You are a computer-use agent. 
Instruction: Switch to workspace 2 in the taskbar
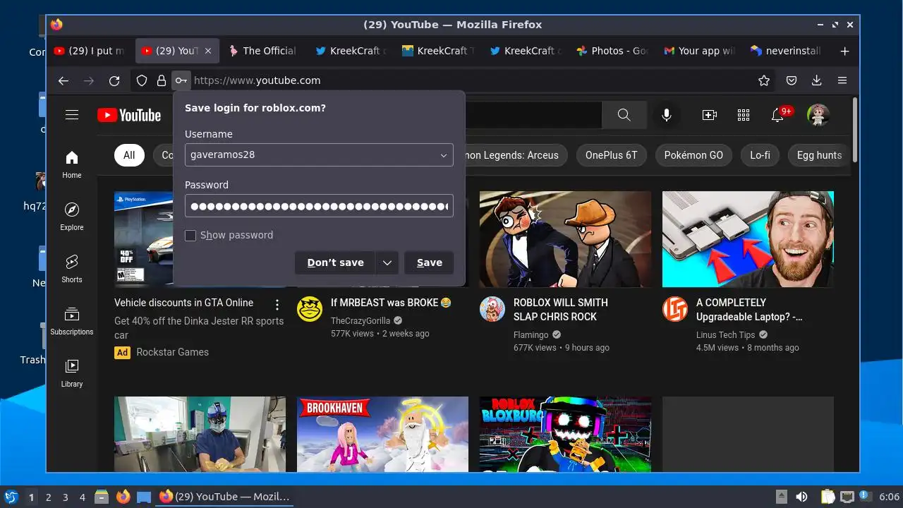[48, 497]
